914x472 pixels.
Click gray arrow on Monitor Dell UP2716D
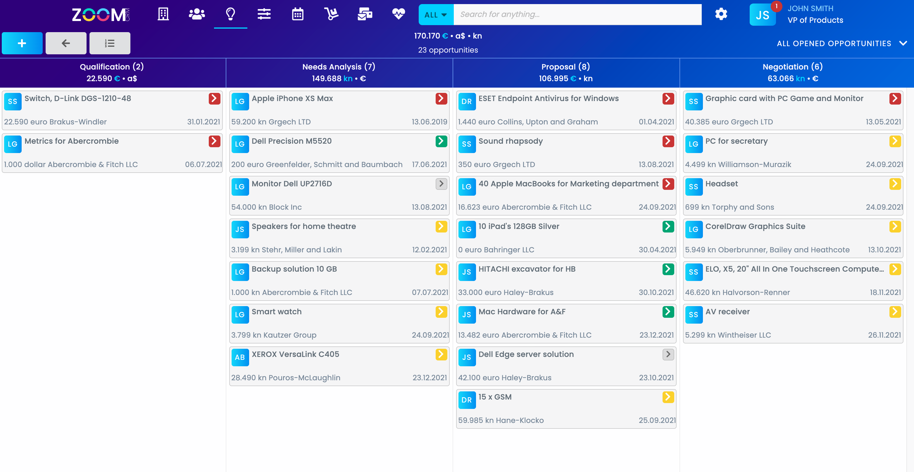pyautogui.click(x=441, y=183)
